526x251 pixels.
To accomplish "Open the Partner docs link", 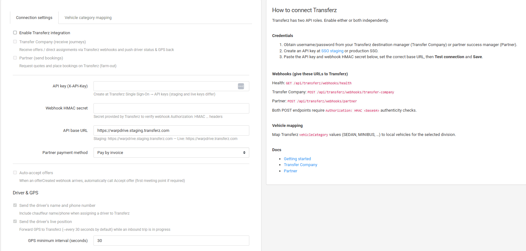I will [290, 171].
